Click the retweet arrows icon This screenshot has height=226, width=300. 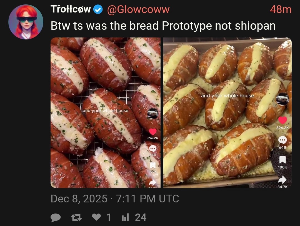click(76, 217)
